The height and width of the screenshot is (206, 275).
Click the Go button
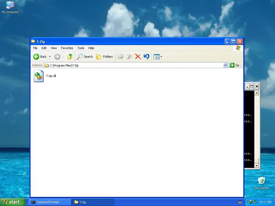(x=234, y=65)
